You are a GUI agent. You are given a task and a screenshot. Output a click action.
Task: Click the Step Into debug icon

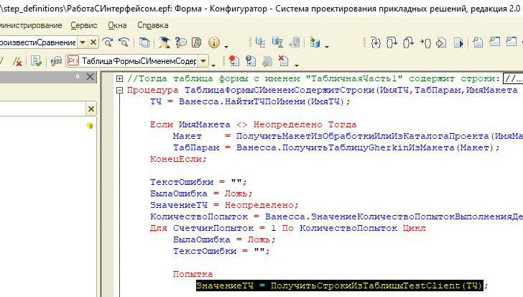[376, 42]
